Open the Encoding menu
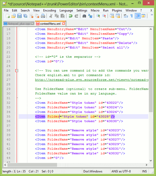Viewport: 156px width, 176px height. 50,10
